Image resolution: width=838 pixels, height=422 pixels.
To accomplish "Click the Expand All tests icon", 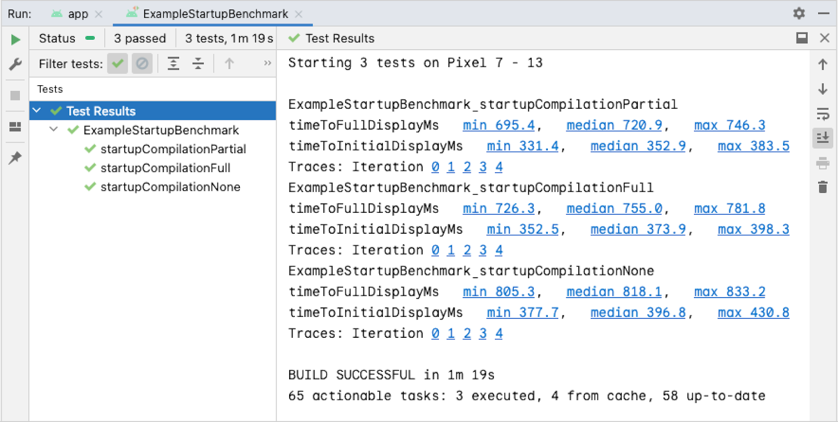I will coord(173,64).
